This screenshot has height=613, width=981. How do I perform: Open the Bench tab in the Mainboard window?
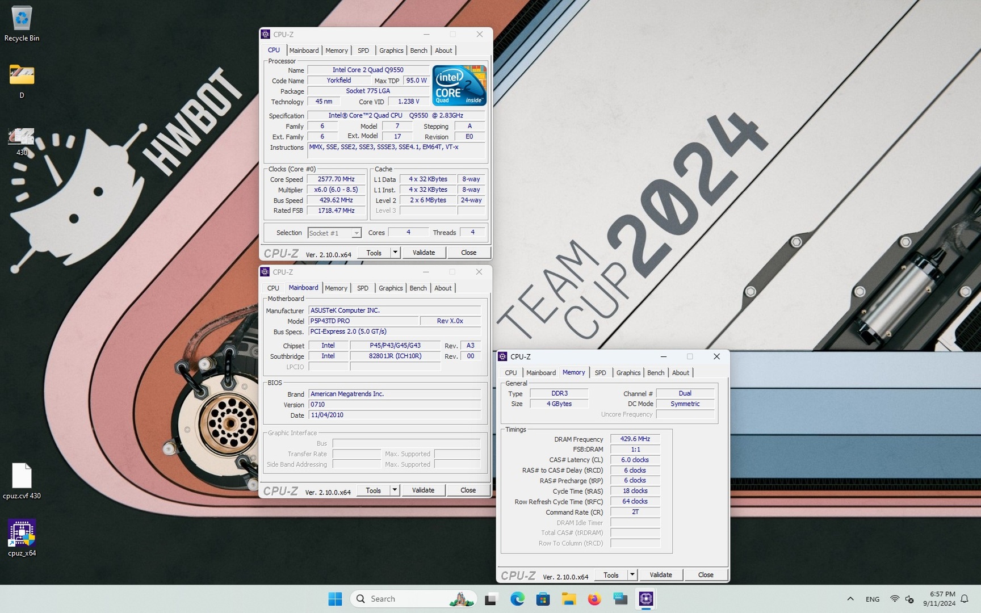point(418,288)
